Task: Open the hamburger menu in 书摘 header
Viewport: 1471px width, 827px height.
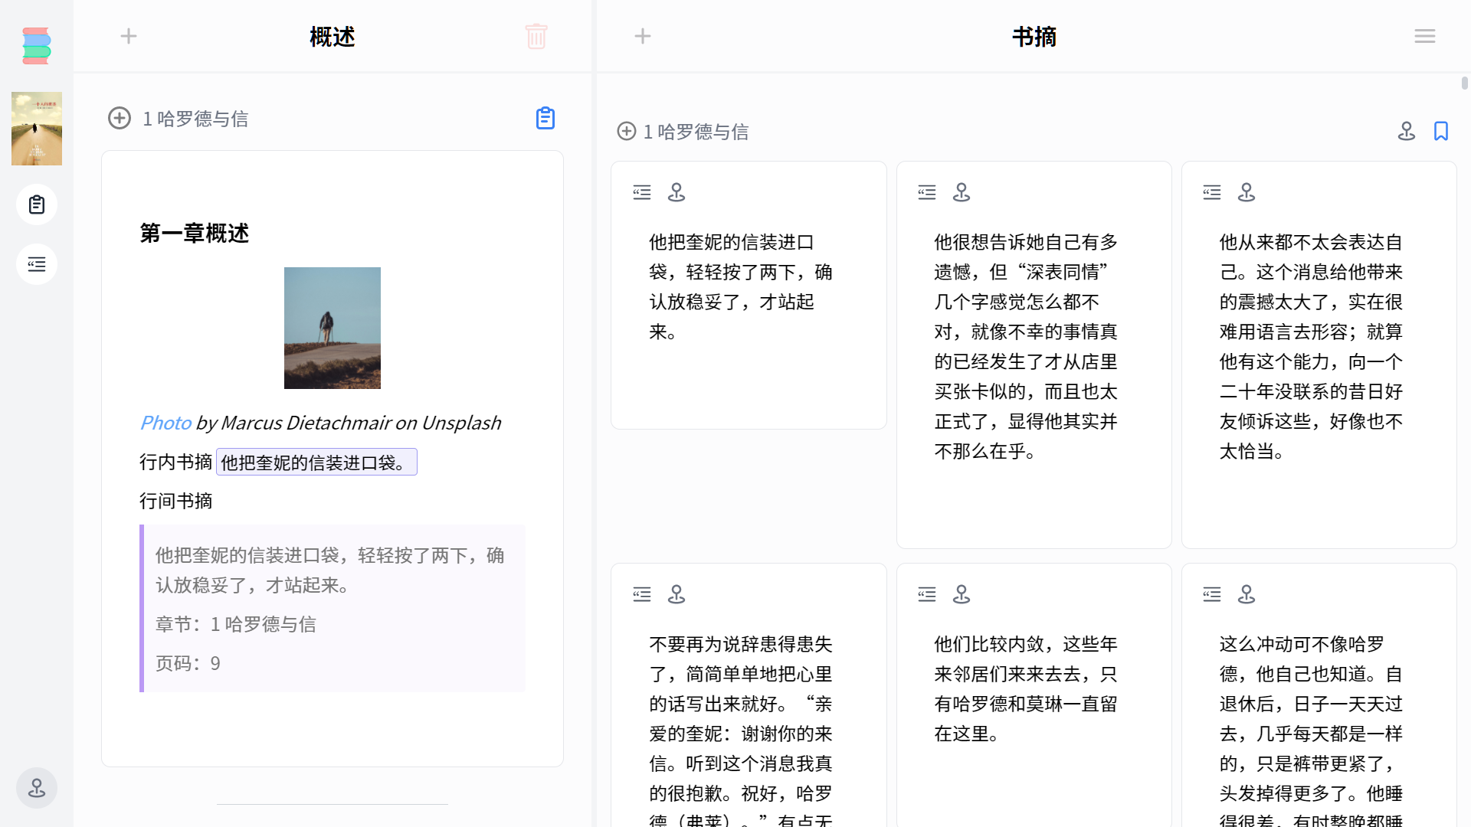Action: coord(1425,36)
